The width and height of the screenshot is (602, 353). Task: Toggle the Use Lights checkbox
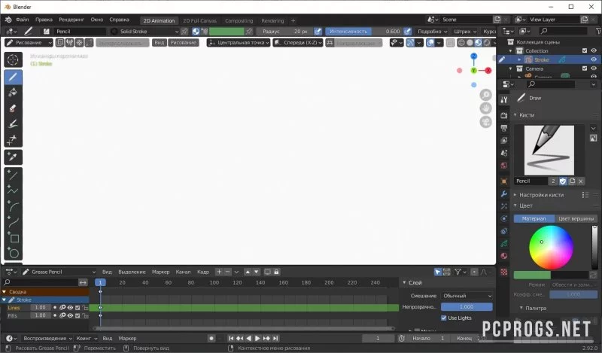coord(444,318)
